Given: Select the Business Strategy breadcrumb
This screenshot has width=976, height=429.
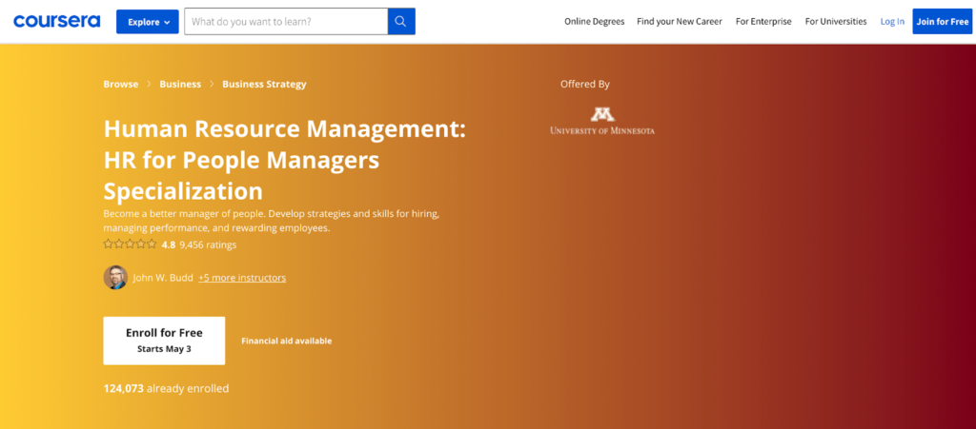Looking at the screenshot, I should click(x=265, y=84).
